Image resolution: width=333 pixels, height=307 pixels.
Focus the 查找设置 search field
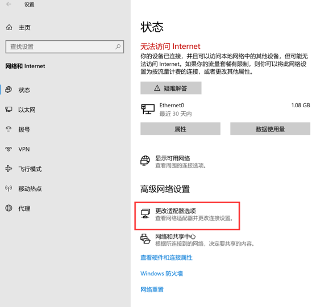pyautogui.click(x=65, y=47)
